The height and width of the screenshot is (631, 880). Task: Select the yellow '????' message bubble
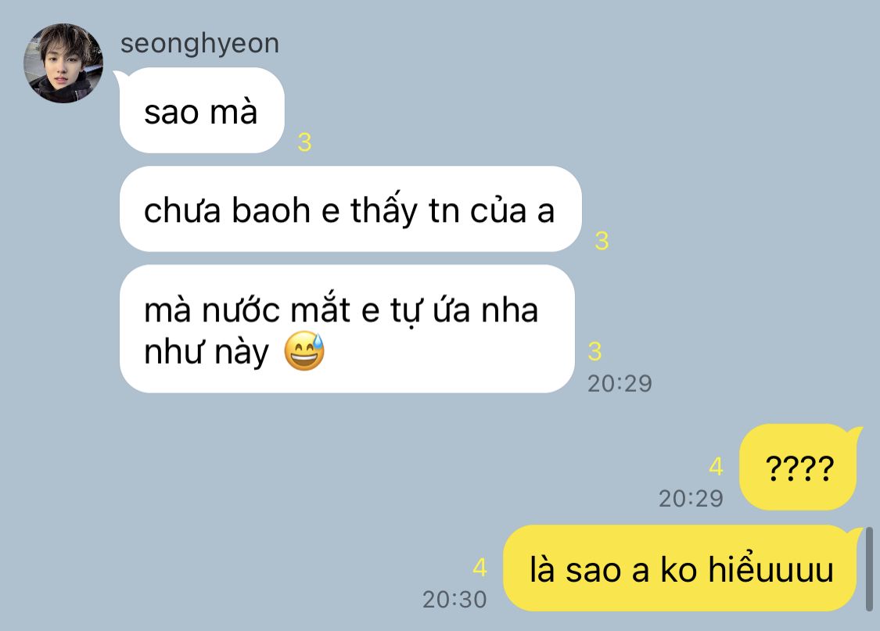click(798, 468)
